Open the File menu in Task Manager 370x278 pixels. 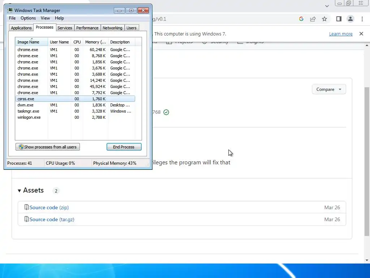pos(12,18)
